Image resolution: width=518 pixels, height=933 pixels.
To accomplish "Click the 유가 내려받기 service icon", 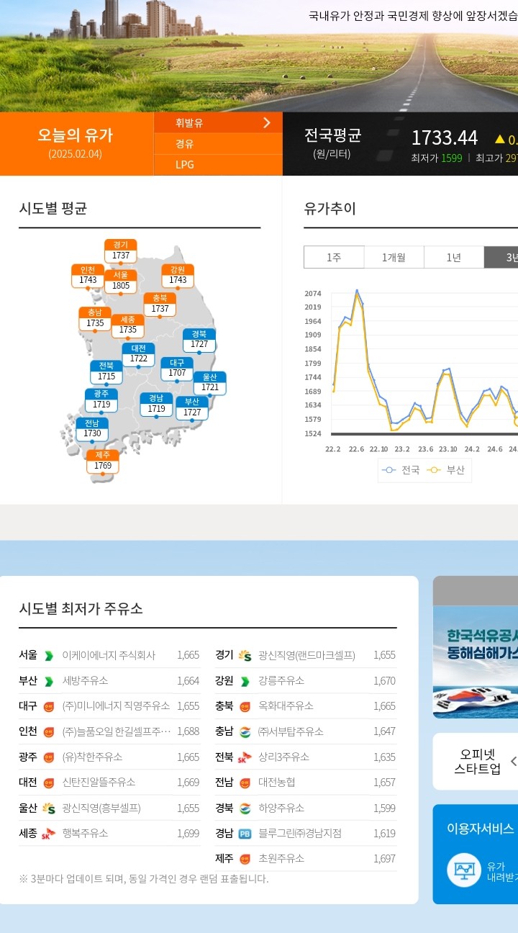I will [x=464, y=870].
